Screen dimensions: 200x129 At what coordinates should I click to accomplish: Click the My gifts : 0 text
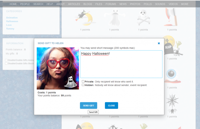pos(12,53)
